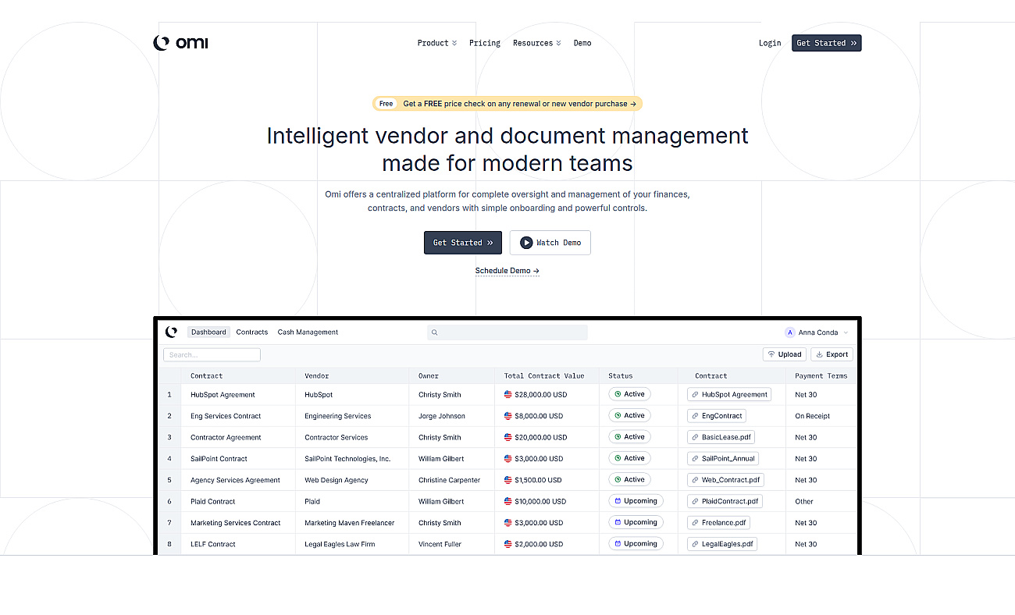Click the Total Contract Value column header
The height and width of the screenshot is (615, 1015).
(x=544, y=375)
